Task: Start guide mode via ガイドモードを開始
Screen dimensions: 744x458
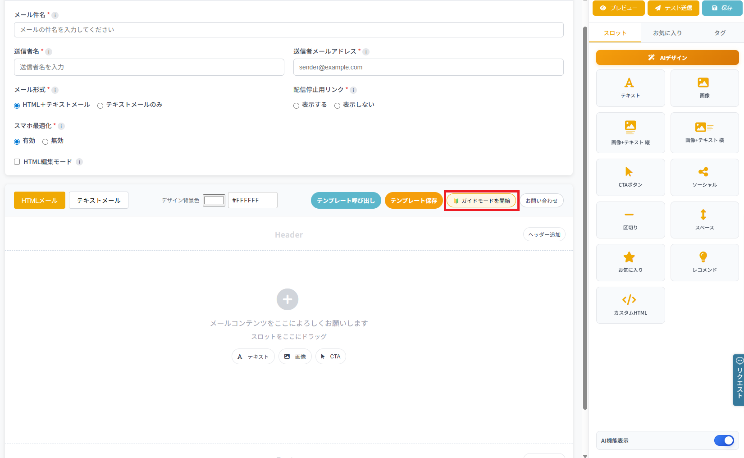Action: coord(481,200)
